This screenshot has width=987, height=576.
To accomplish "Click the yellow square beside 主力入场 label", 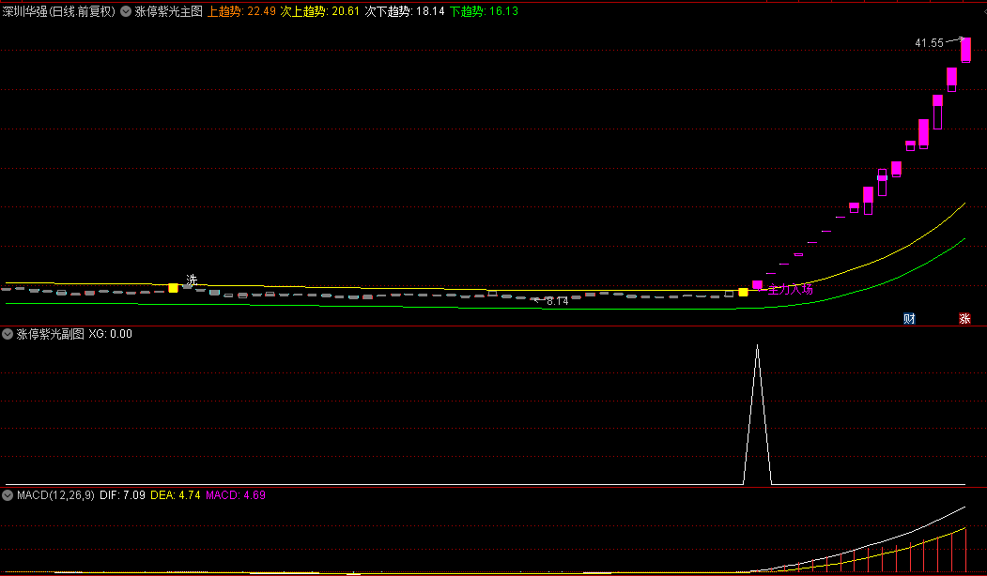I will click(743, 293).
